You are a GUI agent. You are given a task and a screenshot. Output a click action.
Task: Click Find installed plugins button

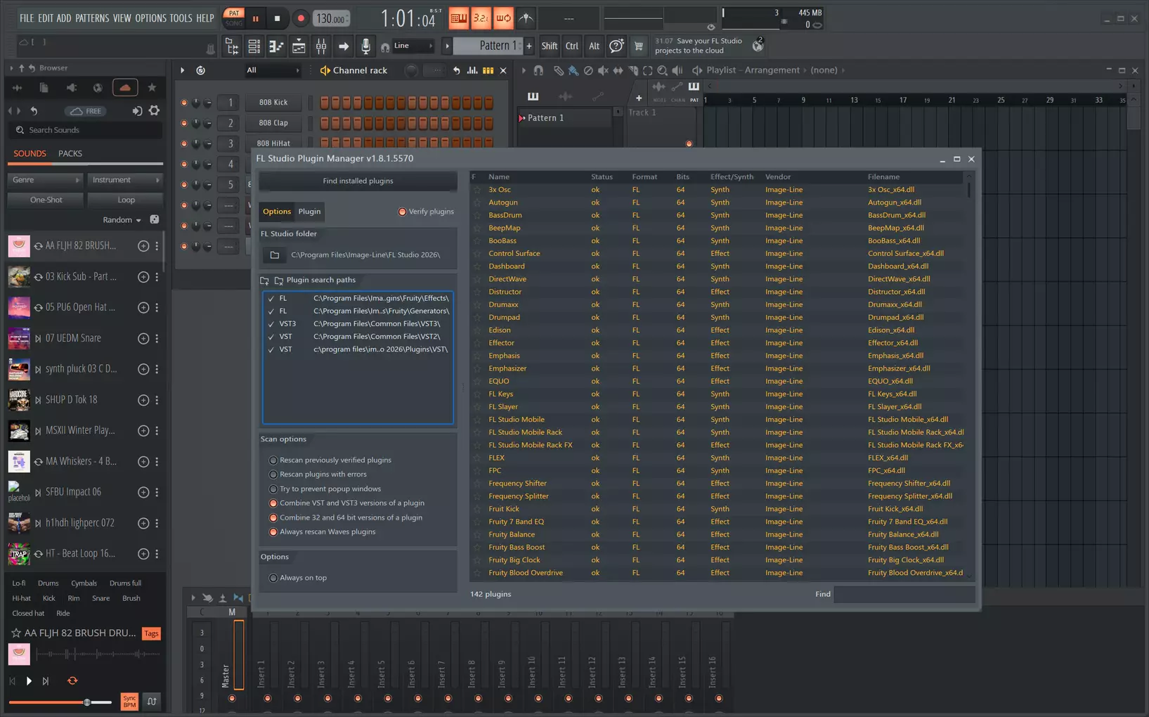(358, 181)
